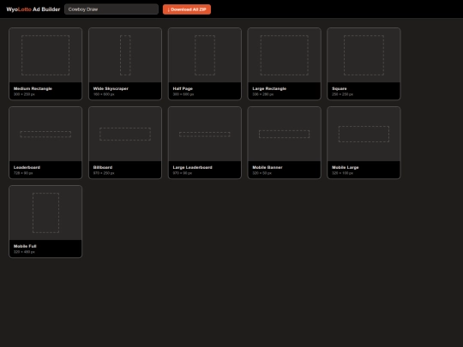Image resolution: width=463 pixels, height=347 pixels.
Task: Open the Medium Rectangle preview placeholder
Action: tap(45, 55)
